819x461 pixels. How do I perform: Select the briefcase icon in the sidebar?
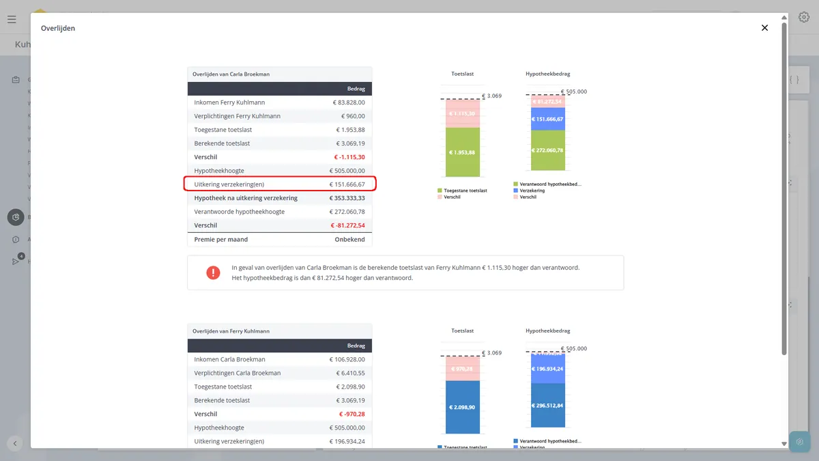[x=16, y=80]
